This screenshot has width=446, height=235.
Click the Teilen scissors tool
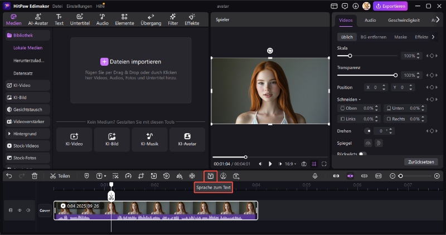(60, 176)
